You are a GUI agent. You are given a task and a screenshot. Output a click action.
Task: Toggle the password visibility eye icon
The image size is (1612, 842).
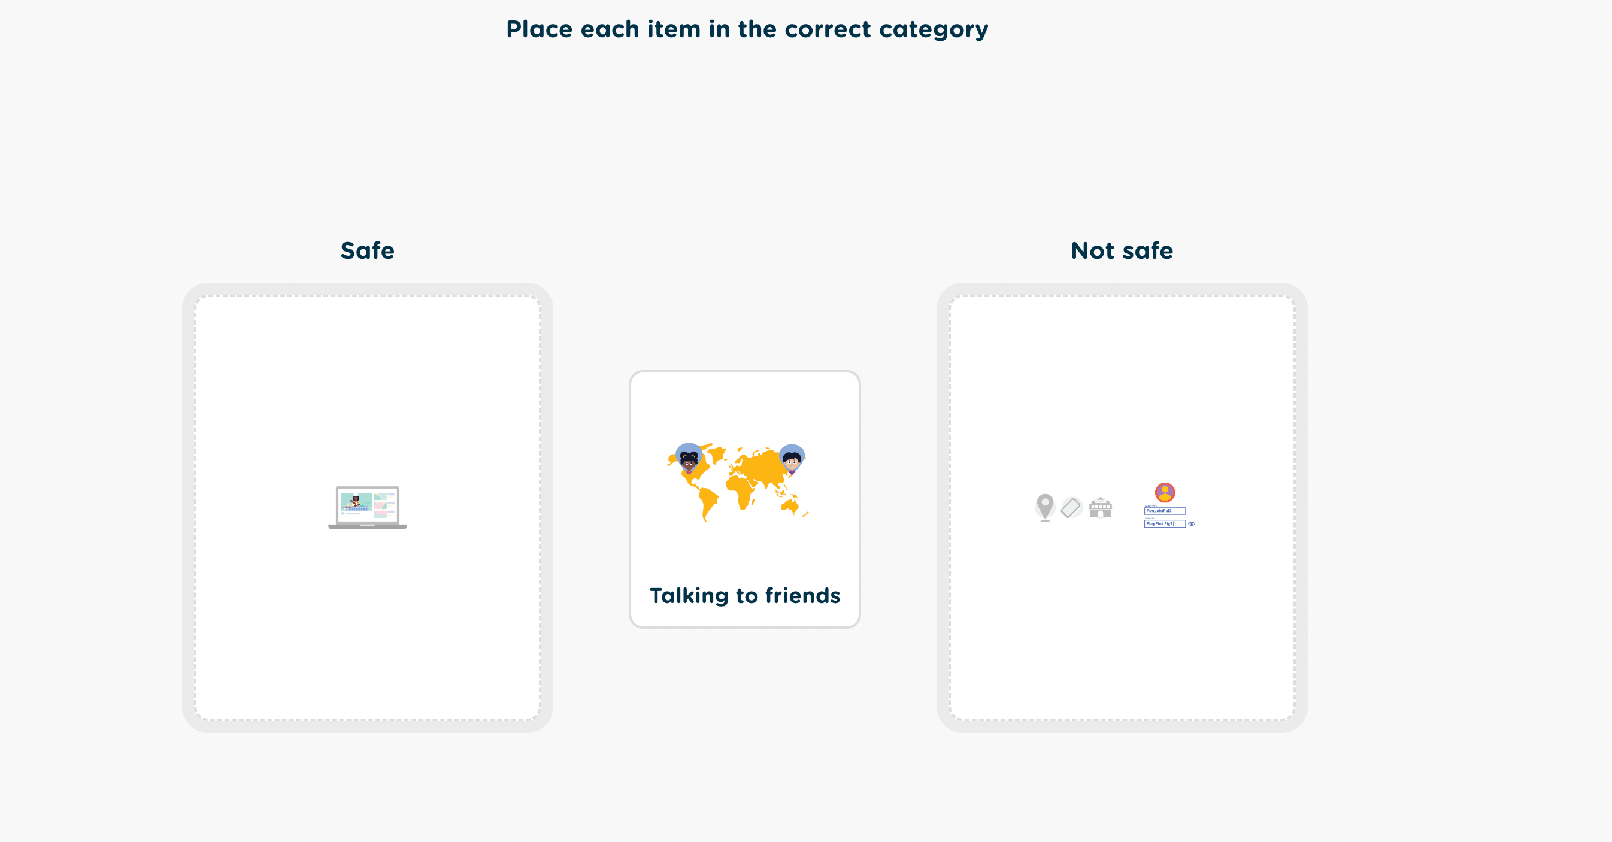(1192, 524)
